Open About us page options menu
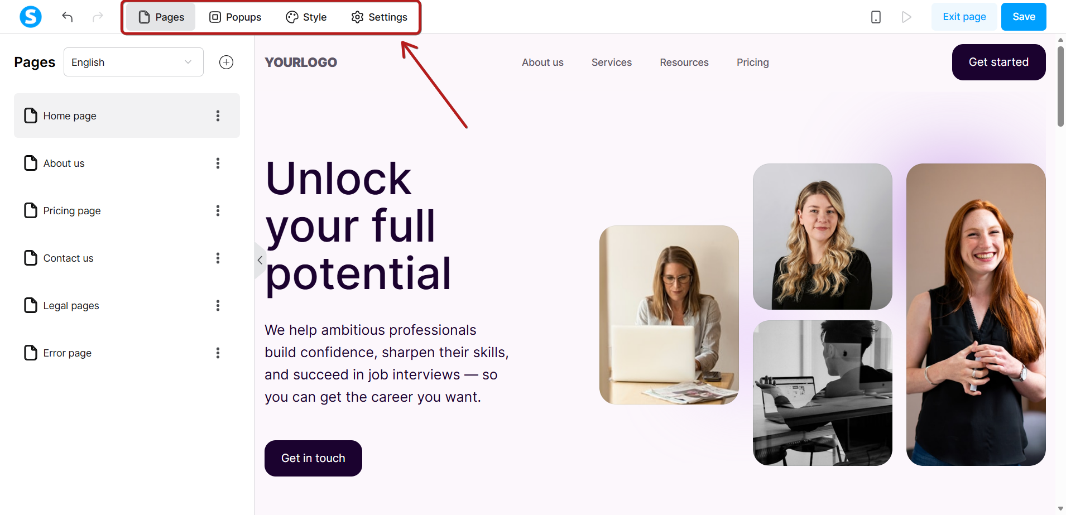Image resolution: width=1066 pixels, height=515 pixels. [x=218, y=163]
